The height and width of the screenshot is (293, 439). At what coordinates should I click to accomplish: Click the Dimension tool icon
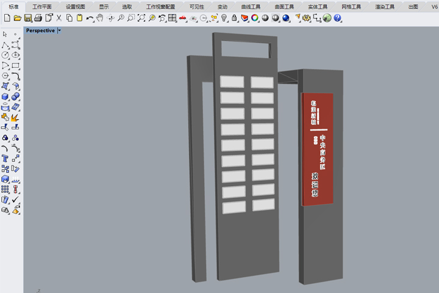(x=317, y=18)
